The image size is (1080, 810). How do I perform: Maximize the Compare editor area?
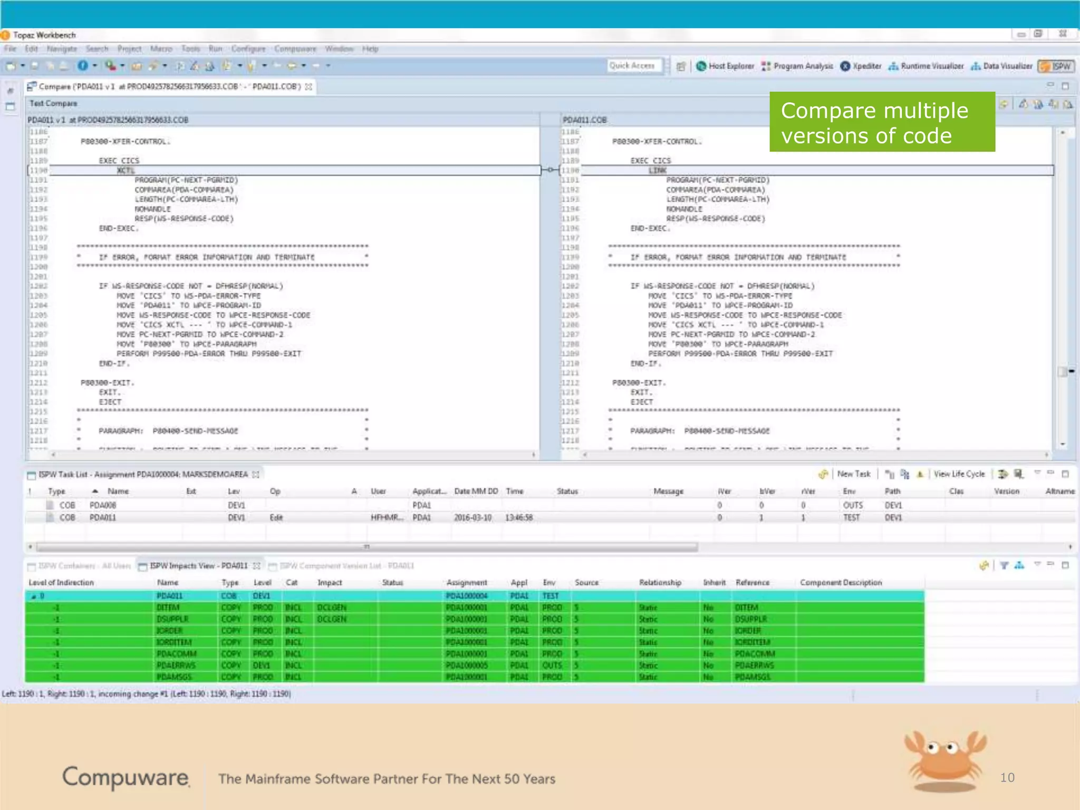pyautogui.click(x=1065, y=86)
